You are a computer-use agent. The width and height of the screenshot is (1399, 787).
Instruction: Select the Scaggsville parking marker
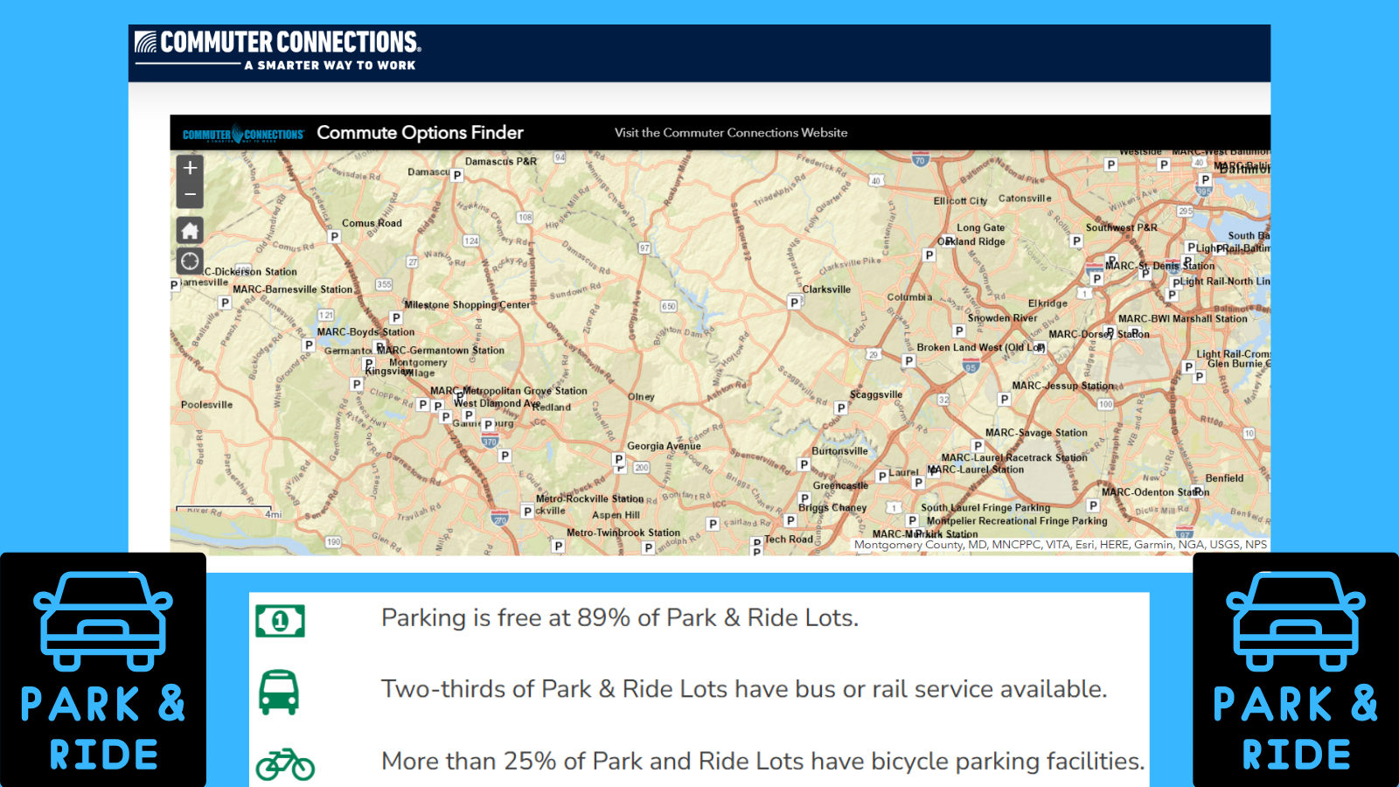840,408
